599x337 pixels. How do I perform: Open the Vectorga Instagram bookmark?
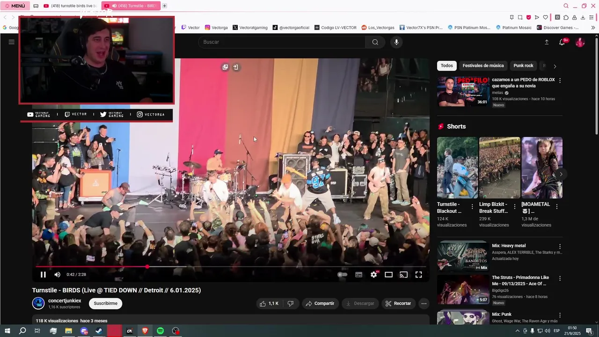(x=217, y=28)
